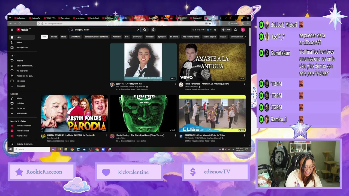Open options menu for Austin Powers 2 video
Screen dimensions: 349x196
107,135
